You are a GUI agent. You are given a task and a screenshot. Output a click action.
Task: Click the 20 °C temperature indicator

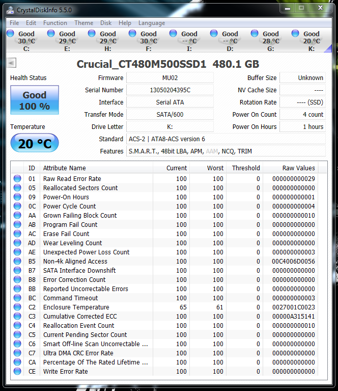[x=35, y=144]
